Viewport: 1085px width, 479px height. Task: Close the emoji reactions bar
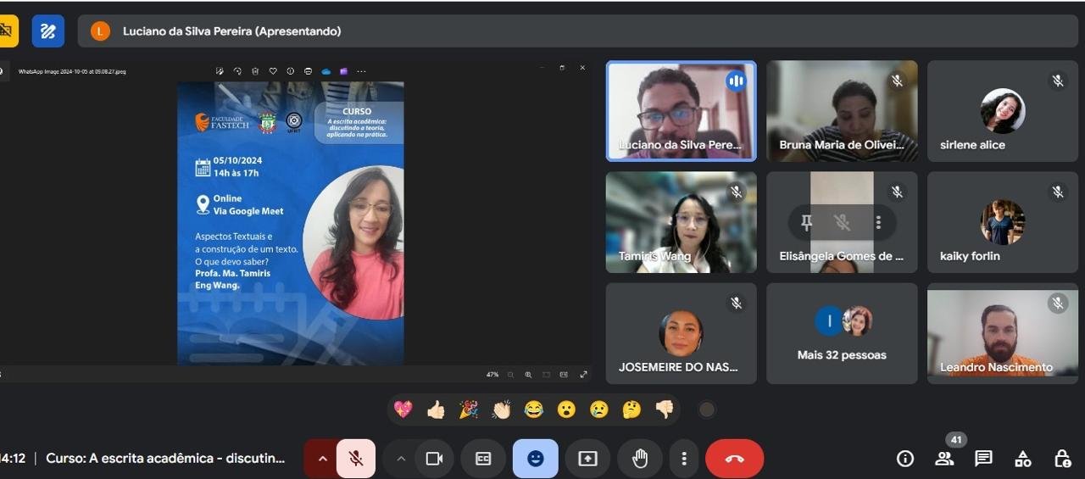[535, 459]
